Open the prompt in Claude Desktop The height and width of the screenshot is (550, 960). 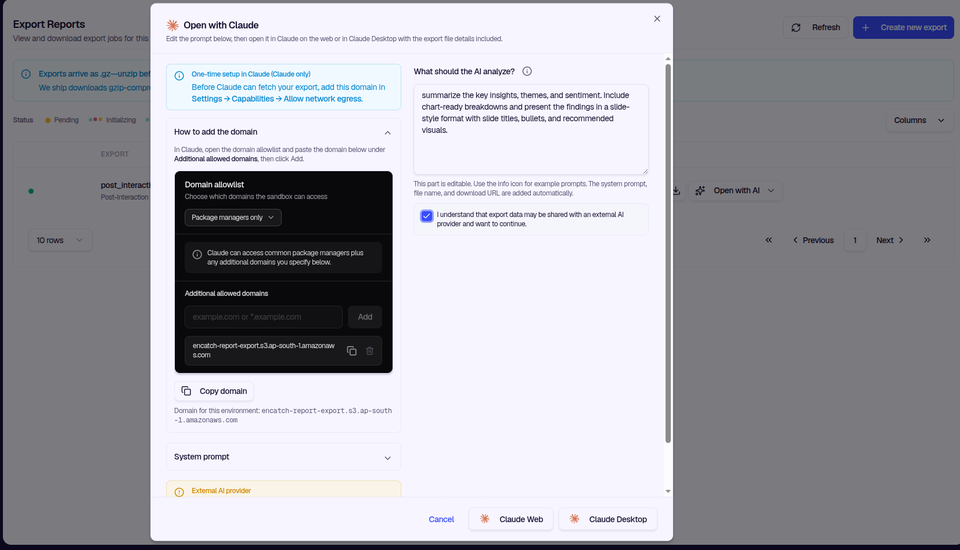(608, 519)
